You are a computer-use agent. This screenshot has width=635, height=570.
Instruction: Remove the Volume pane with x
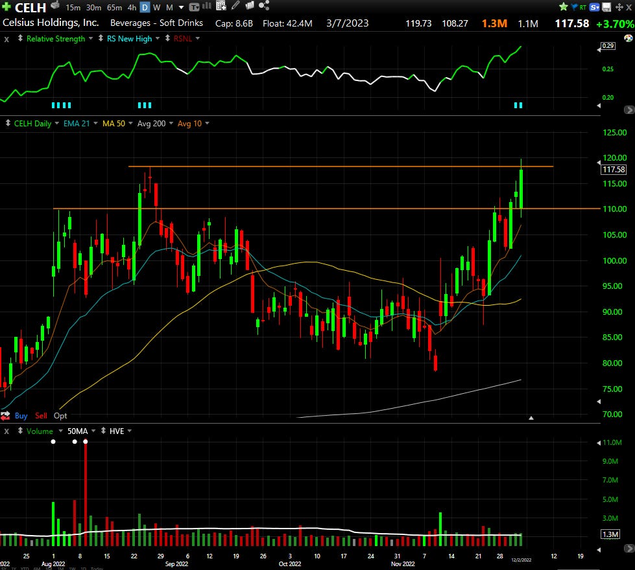[6, 431]
